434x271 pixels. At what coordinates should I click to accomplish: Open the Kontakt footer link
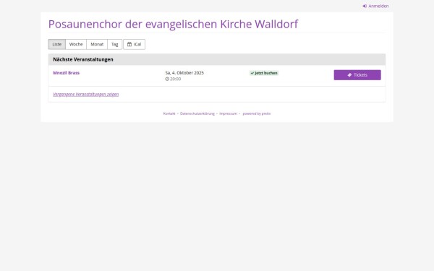[169, 113]
